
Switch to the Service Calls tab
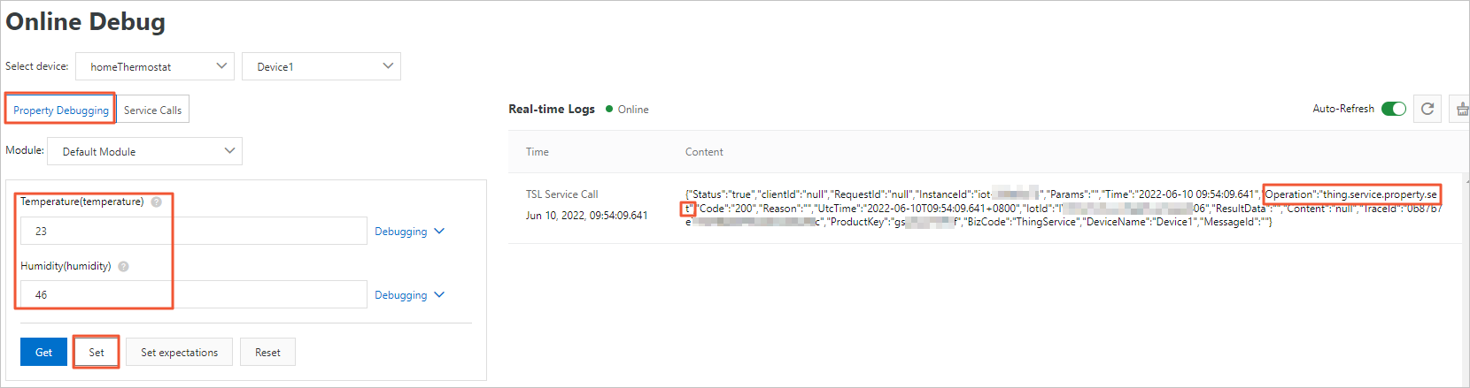(152, 110)
